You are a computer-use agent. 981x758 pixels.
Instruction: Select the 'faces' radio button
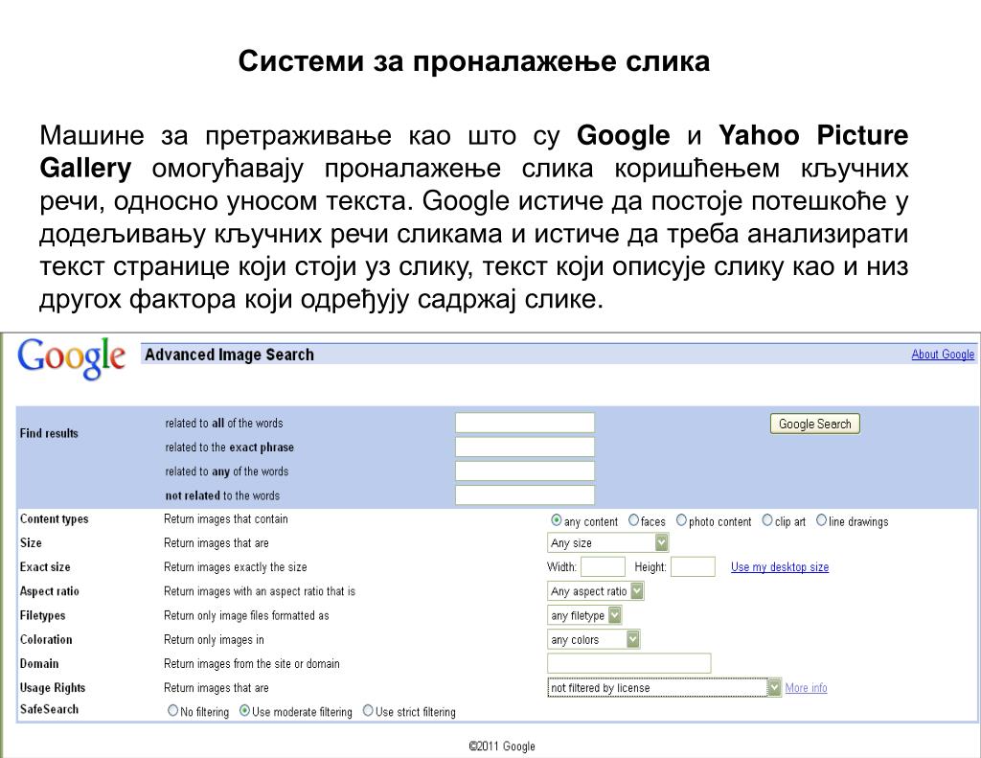click(x=634, y=520)
